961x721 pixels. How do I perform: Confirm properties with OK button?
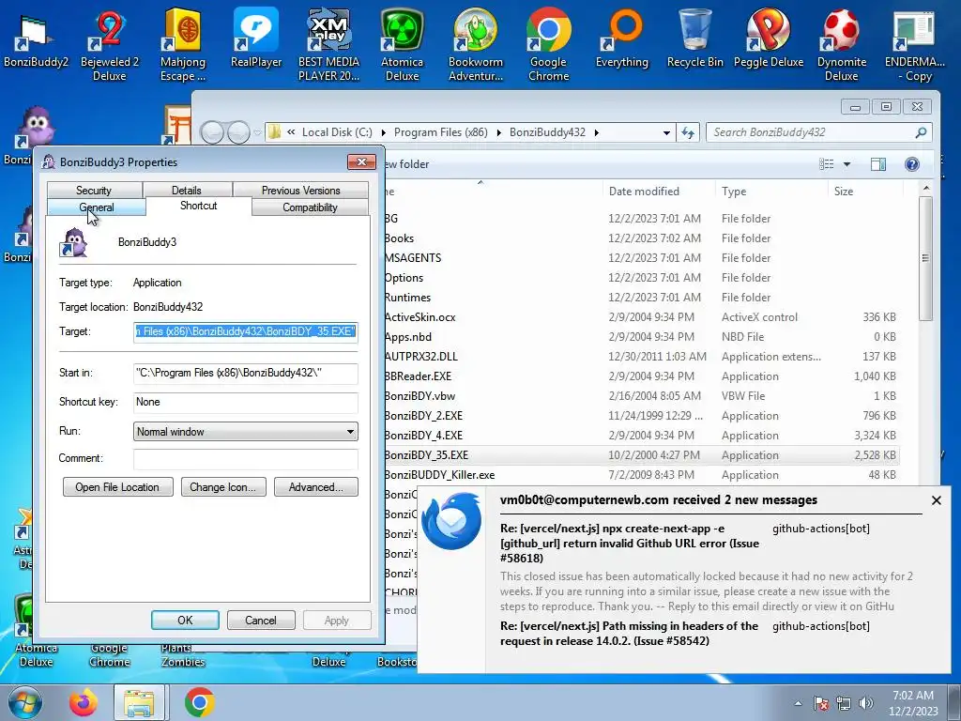[x=185, y=620]
